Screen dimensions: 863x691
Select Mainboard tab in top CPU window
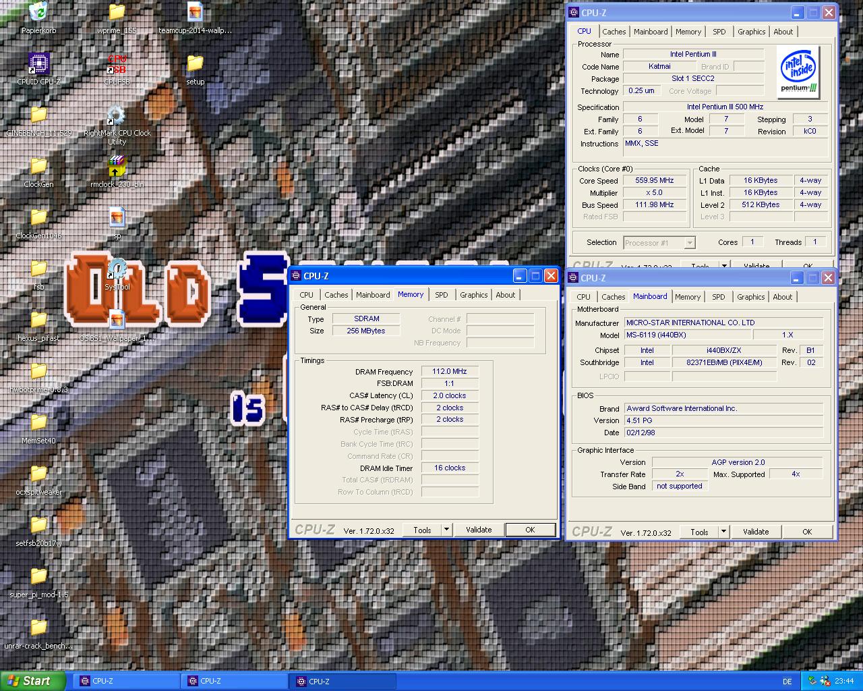(x=651, y=32)
